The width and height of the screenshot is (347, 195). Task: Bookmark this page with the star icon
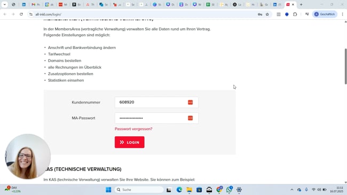coord(267,14)
